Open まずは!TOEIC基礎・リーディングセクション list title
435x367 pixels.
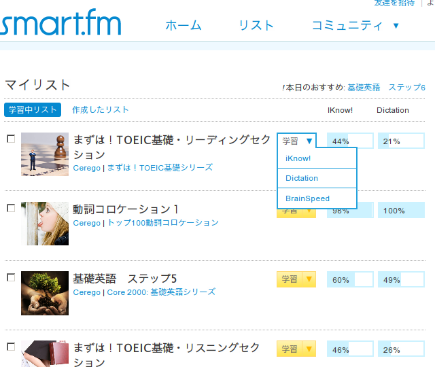(x=171, y=147)
